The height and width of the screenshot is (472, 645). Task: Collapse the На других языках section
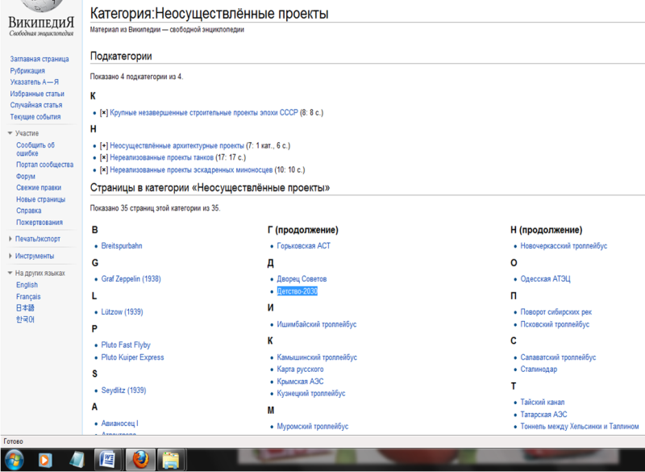pos(10,274)
